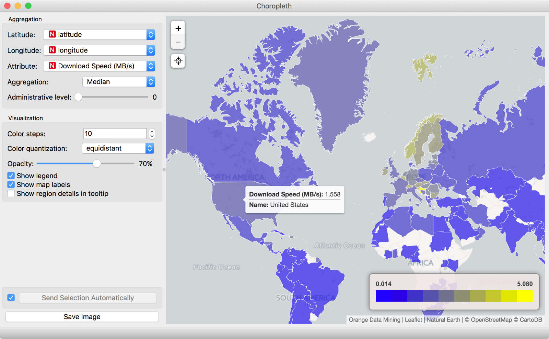This screenshot has height=339, width=549.
Task: Open the CartoDB attribution link
Action: point(531,320)
